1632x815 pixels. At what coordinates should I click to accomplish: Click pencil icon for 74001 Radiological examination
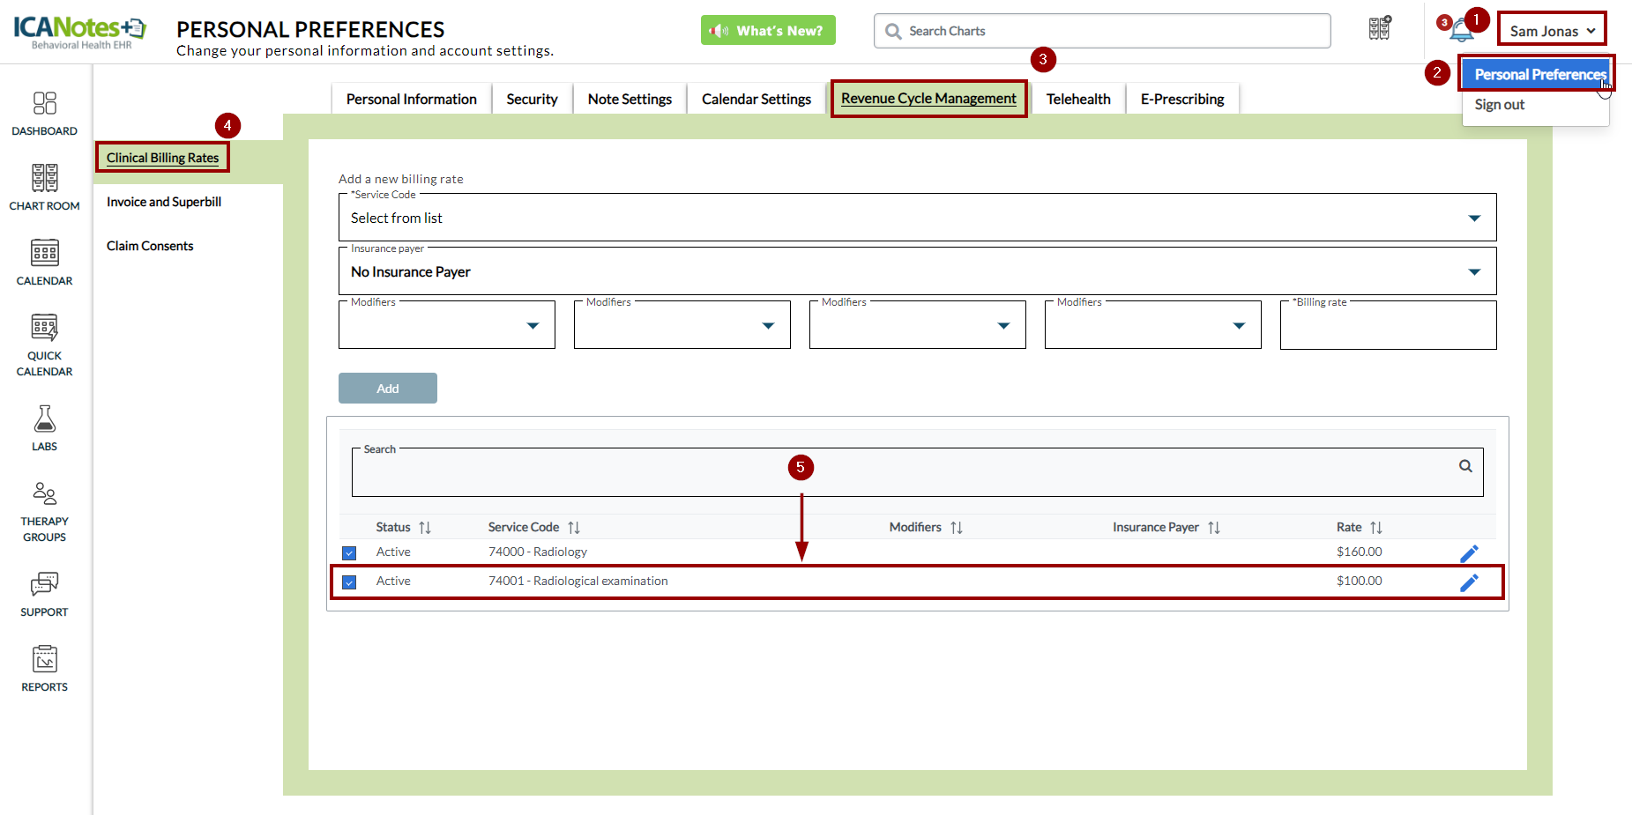tap(1469, 582)
